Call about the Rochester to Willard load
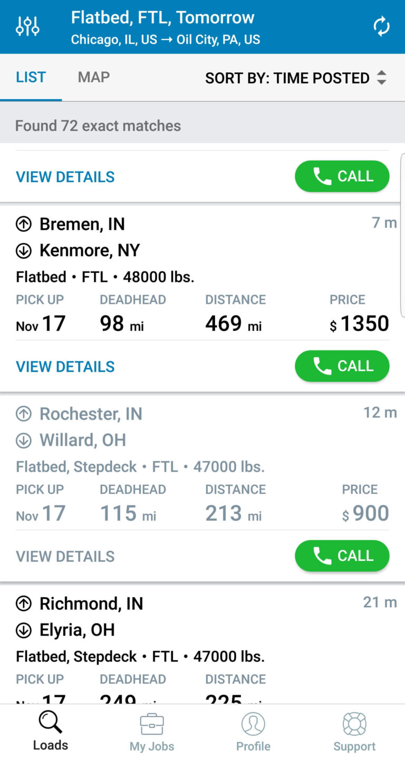This screenshot has width=405, height=758. 342,556
